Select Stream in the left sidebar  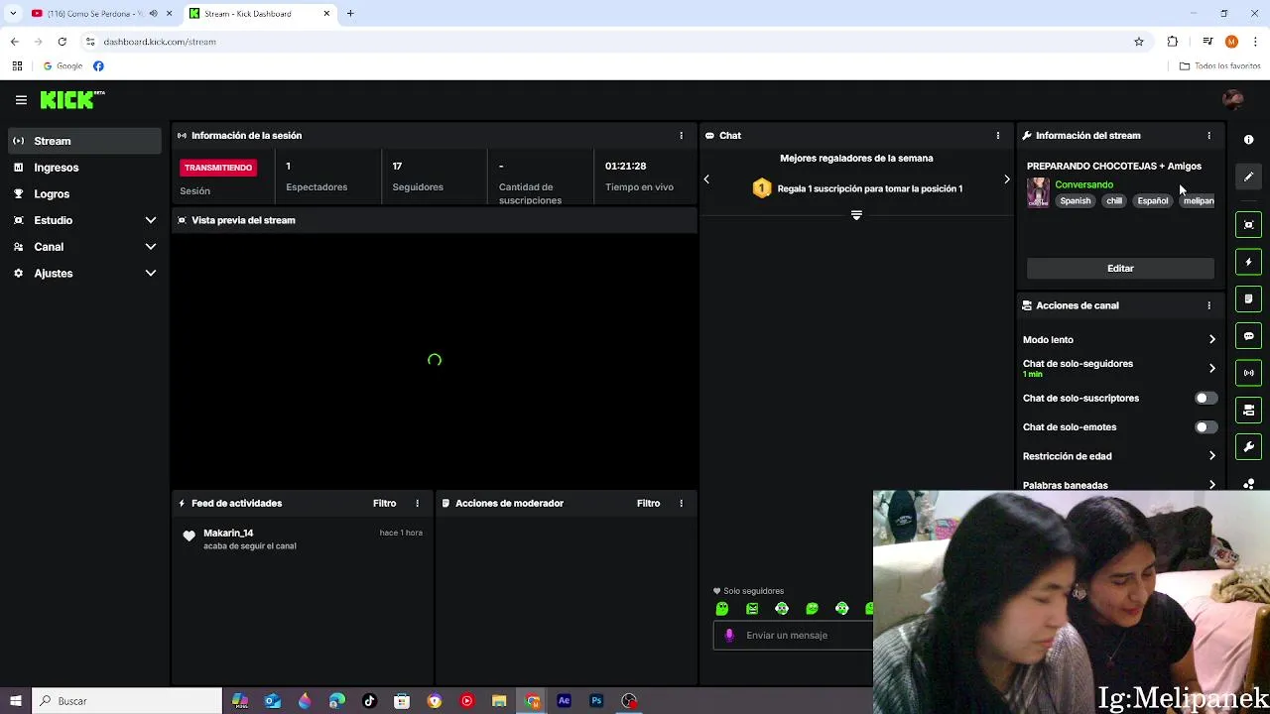(x=85, y=141)
